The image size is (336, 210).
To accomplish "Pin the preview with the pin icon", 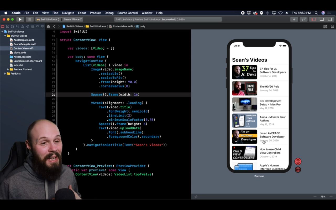I will [196, 197].
